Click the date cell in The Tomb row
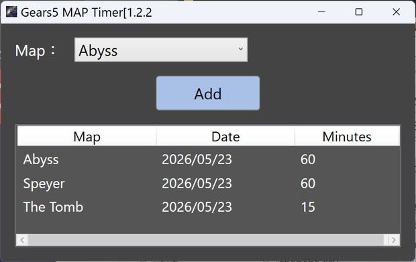Viewport: 416px width, 262px height. [197, 207]
